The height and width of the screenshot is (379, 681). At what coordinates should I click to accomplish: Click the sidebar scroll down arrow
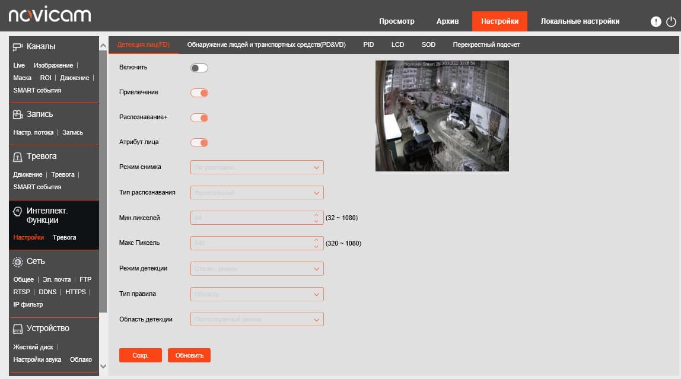tap(103, 366)
